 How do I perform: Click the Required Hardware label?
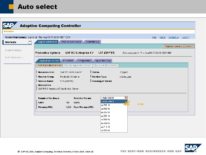pyautogui.click(x=49, y=98)
